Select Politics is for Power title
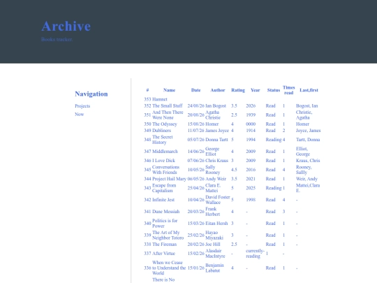 click(165, 224)
